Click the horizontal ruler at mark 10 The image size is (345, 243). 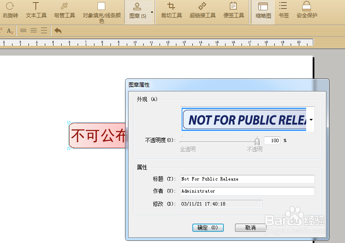pyautogui.click(x=135, y=43)
